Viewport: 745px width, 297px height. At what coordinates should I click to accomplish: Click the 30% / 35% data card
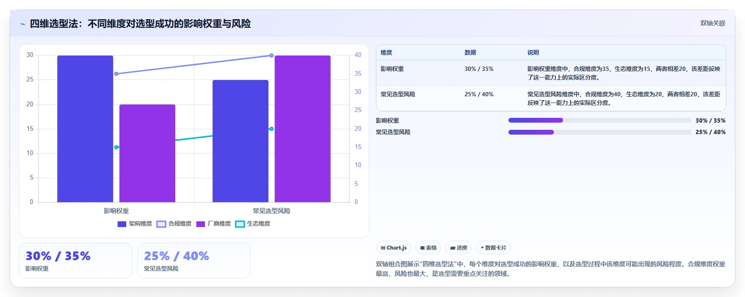coord(75,261)
